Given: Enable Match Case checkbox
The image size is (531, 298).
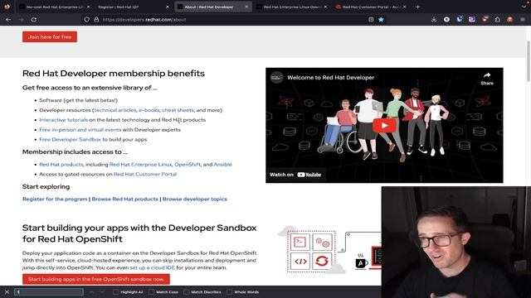Looking at the screenshot, I should (151, 291).
